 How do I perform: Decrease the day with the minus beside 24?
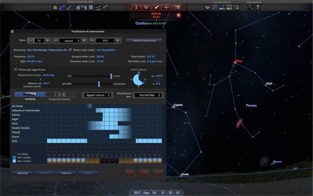click(30, 41)
